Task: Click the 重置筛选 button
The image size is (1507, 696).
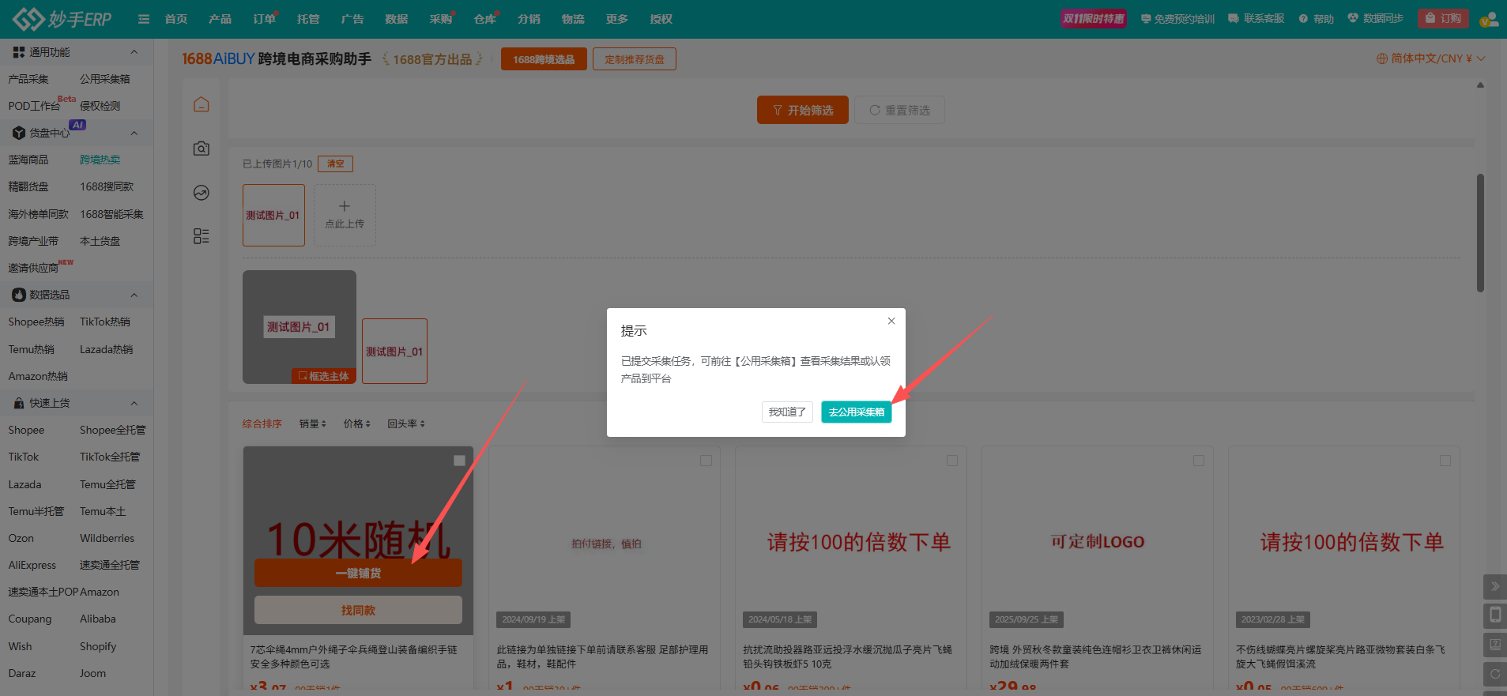Action: (x=899, y=110)
